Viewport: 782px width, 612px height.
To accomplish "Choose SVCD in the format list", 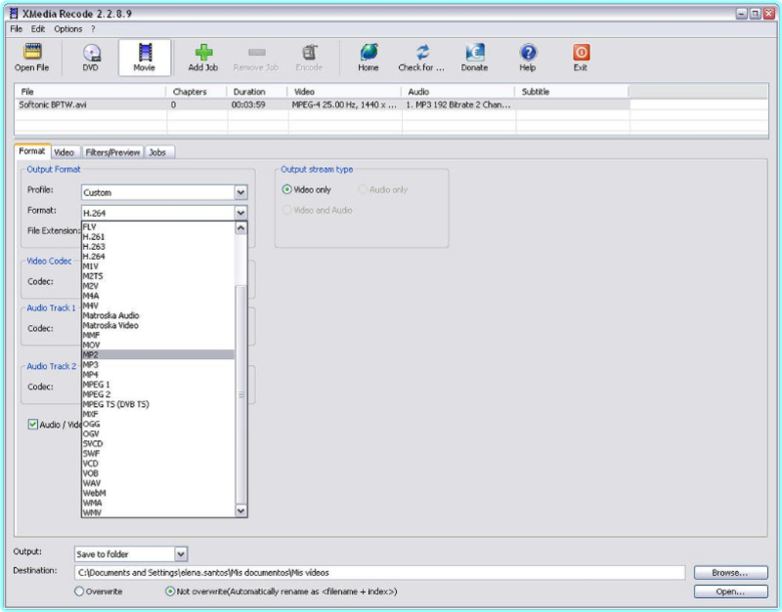I will (x=157, y=444).
